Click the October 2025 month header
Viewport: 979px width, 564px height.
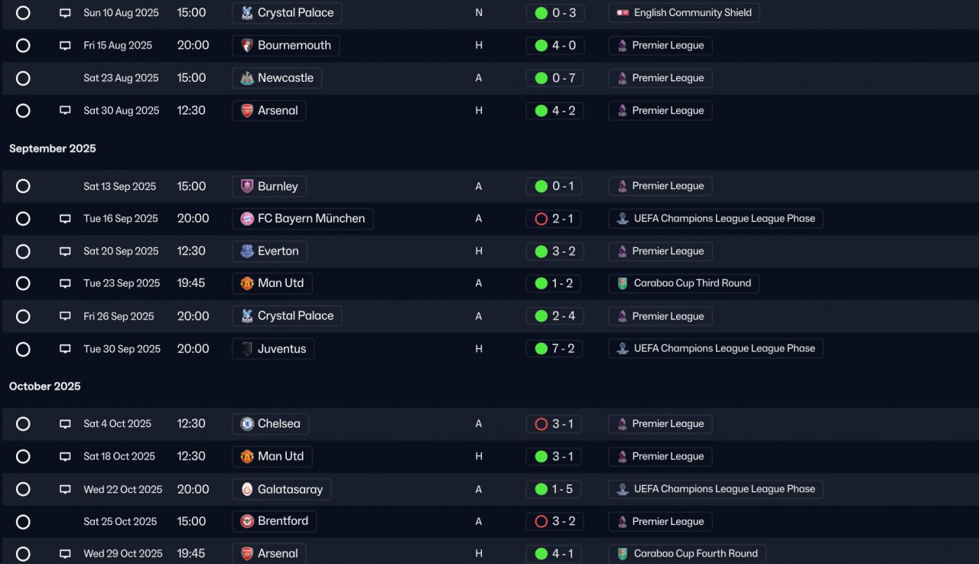45,386
